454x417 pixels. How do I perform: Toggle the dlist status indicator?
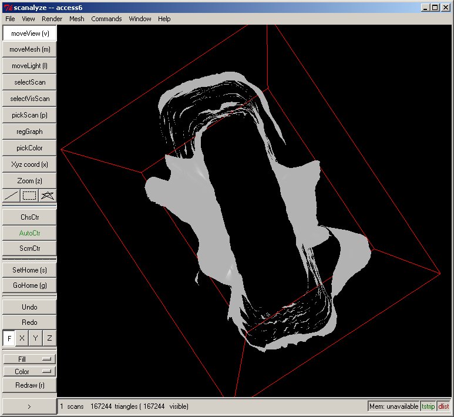pos(443,406)
